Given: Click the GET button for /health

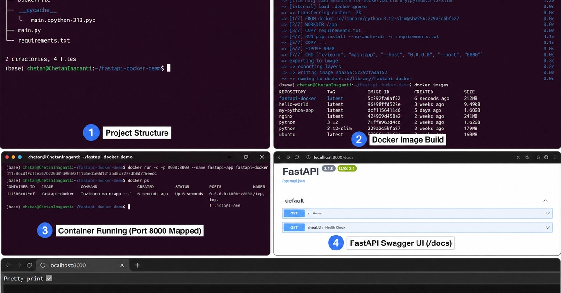Looking at the screenshot, I should [294, 228].
